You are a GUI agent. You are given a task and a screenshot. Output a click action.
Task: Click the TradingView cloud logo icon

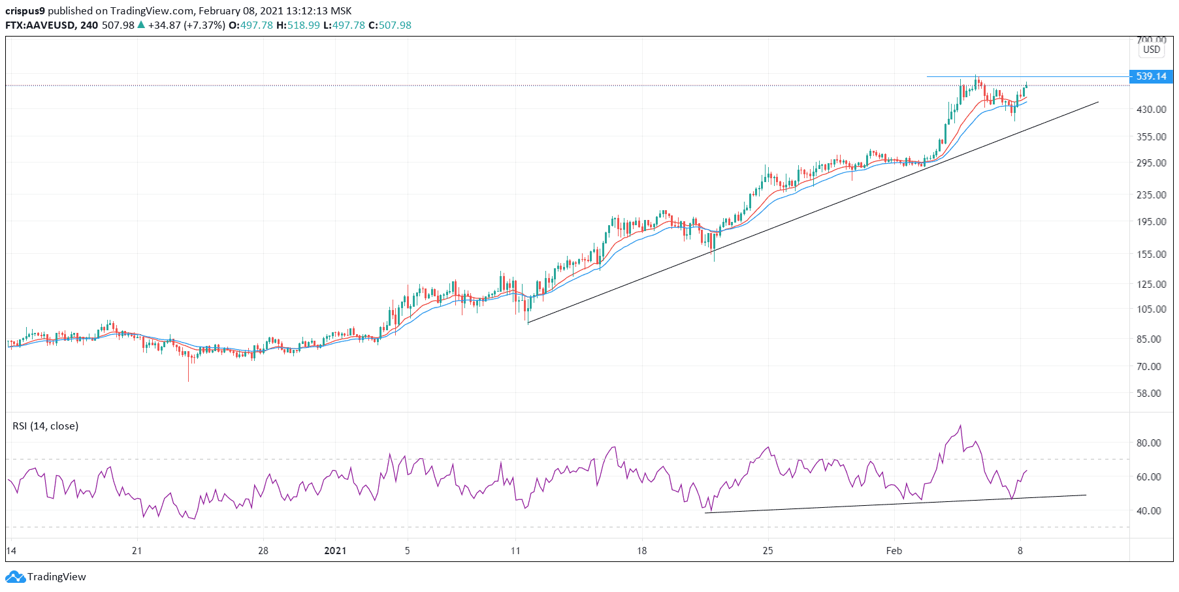[15, 577]
